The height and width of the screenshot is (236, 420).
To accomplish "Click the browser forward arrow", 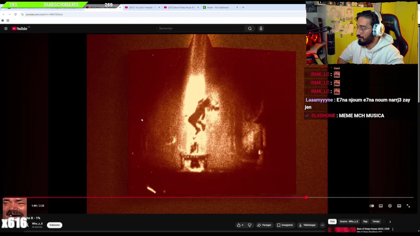I will point(10,14).
